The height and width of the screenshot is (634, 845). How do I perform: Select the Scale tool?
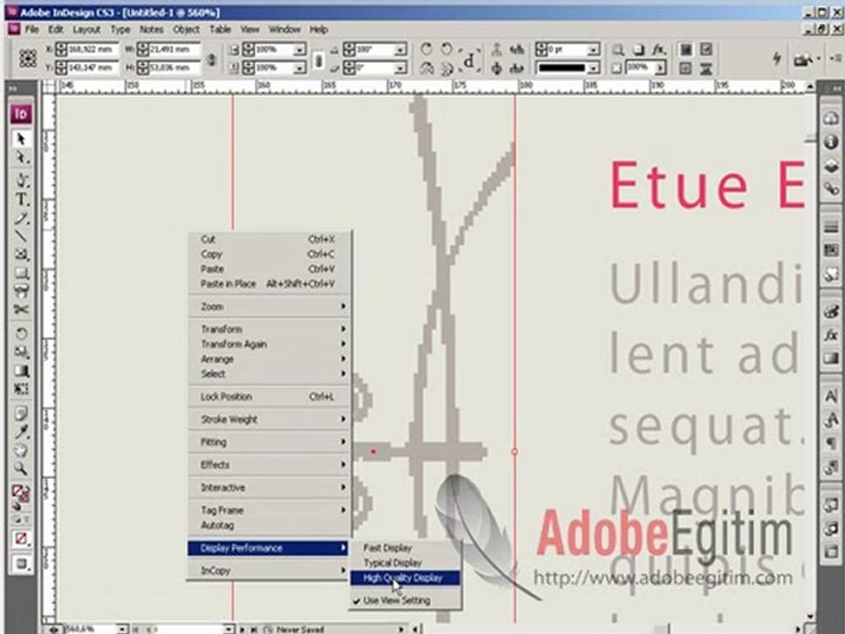click(x=21, y=352)
